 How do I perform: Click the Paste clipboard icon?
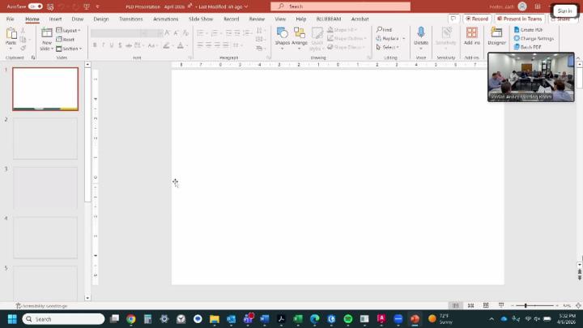11,34
